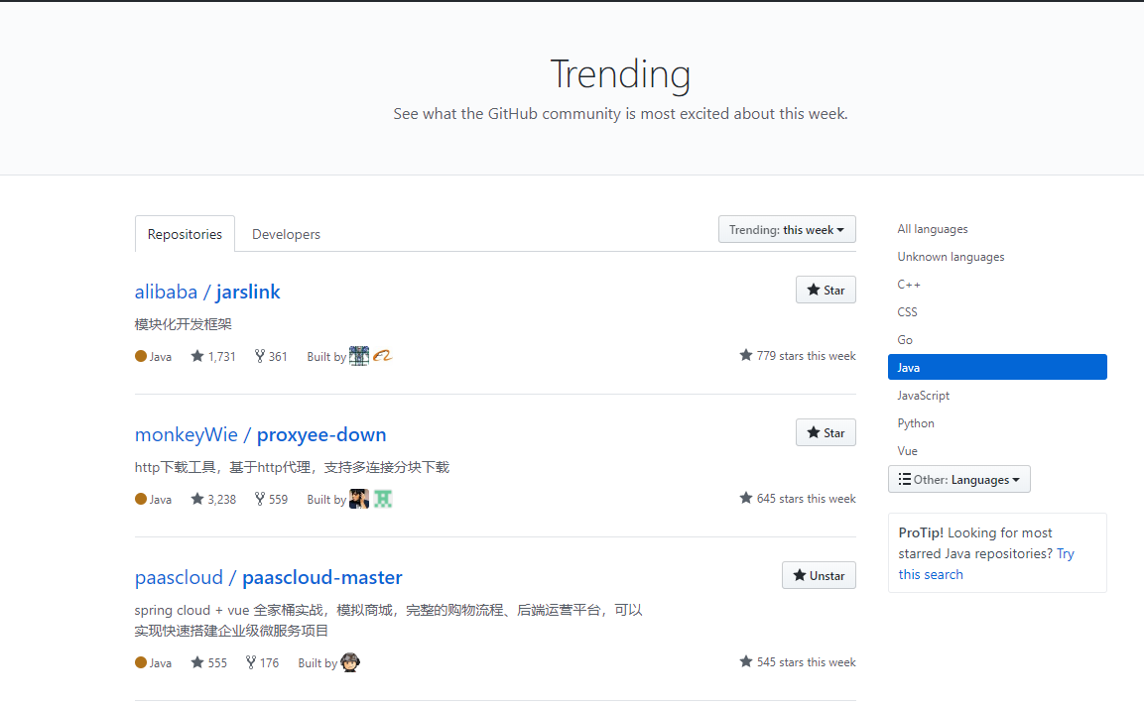View forks count 176 for paascloud-master
The height and width of the screenshot is (706, 1144).
(262, 663)
